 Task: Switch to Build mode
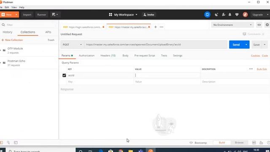[222, 143]
